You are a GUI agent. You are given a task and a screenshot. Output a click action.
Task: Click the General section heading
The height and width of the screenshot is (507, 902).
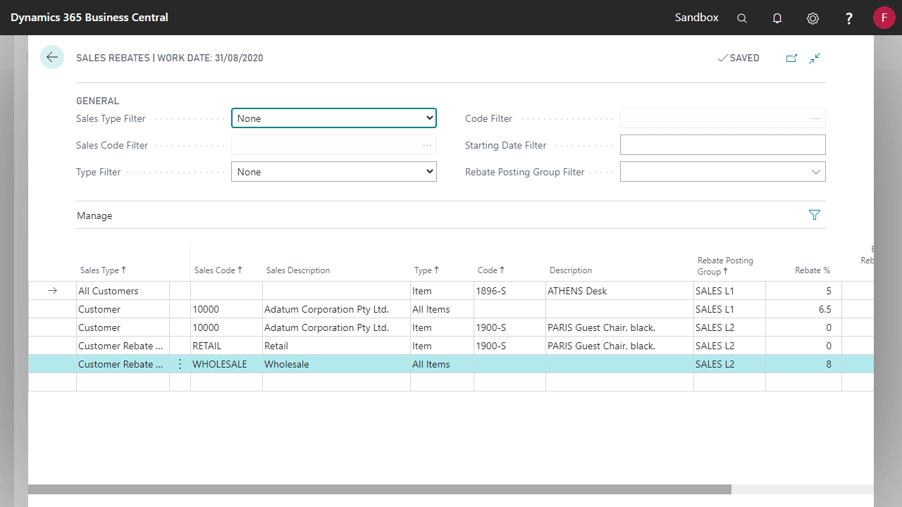[x=98, y=101]
